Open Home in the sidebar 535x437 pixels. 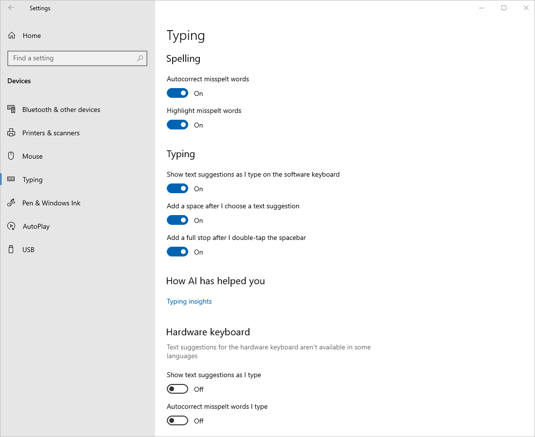pyautogui.click(x=77, y=36)
